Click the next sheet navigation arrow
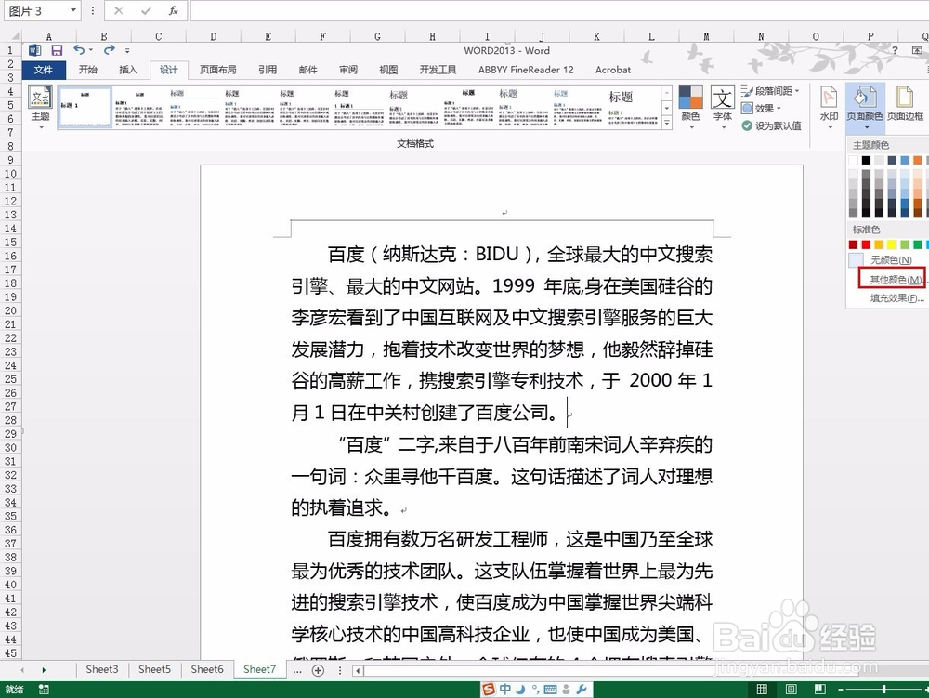Image resolution: width=929 pixels, height=698 pixels. click(x=44, y=670)
